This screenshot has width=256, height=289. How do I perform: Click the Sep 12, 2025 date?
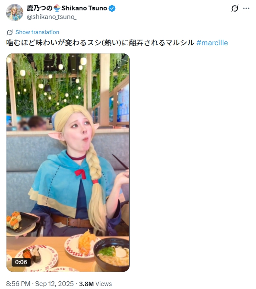pyautogui.click(x=54, y=284)
